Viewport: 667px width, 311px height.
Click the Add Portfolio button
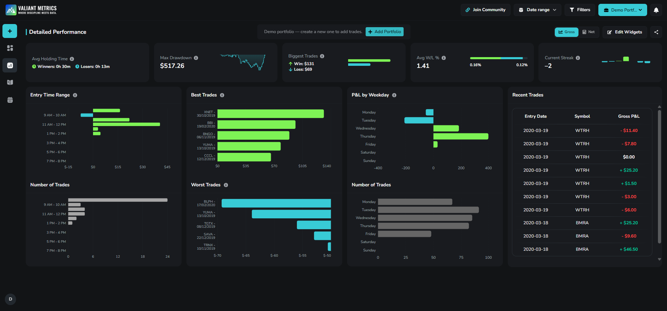(x=384, y=32)
